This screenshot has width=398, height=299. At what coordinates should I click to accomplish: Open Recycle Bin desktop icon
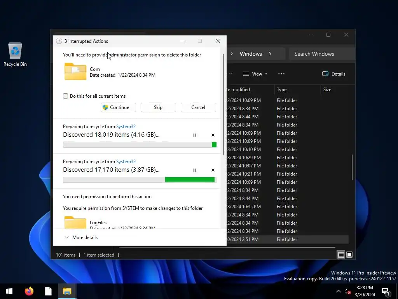tap(15, 55)
